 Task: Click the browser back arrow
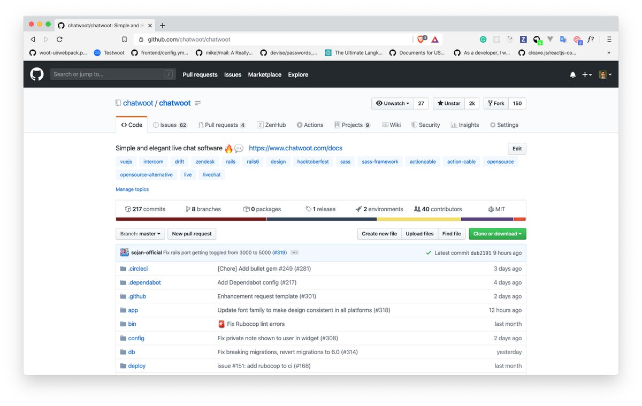point(33,40)
